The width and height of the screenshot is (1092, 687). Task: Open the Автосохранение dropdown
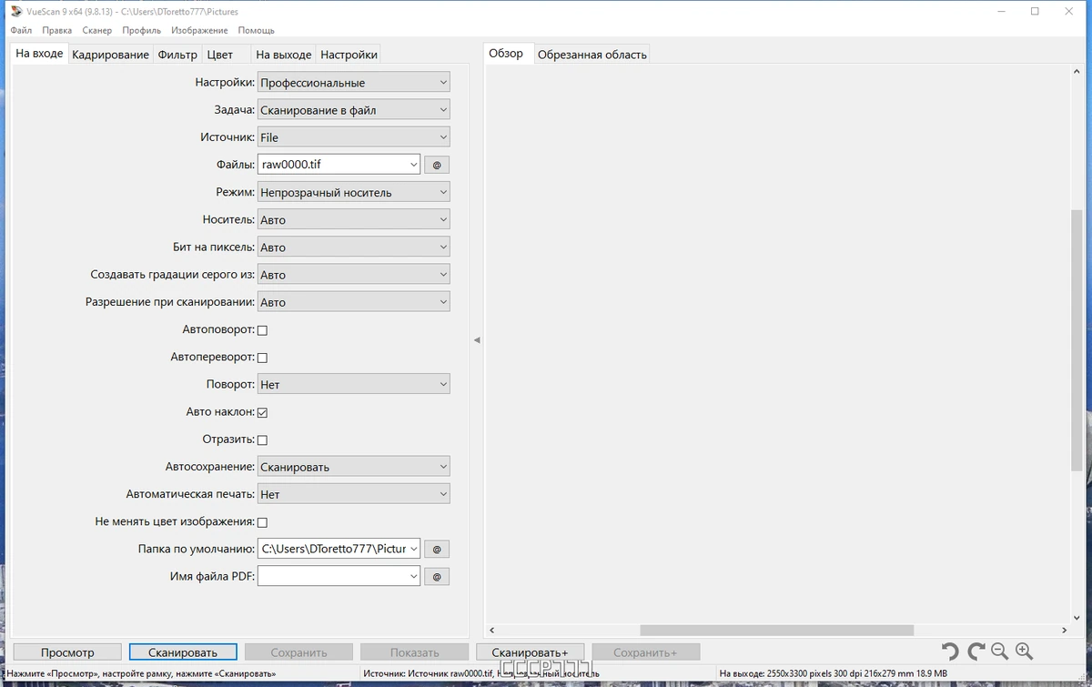(354, 467)
